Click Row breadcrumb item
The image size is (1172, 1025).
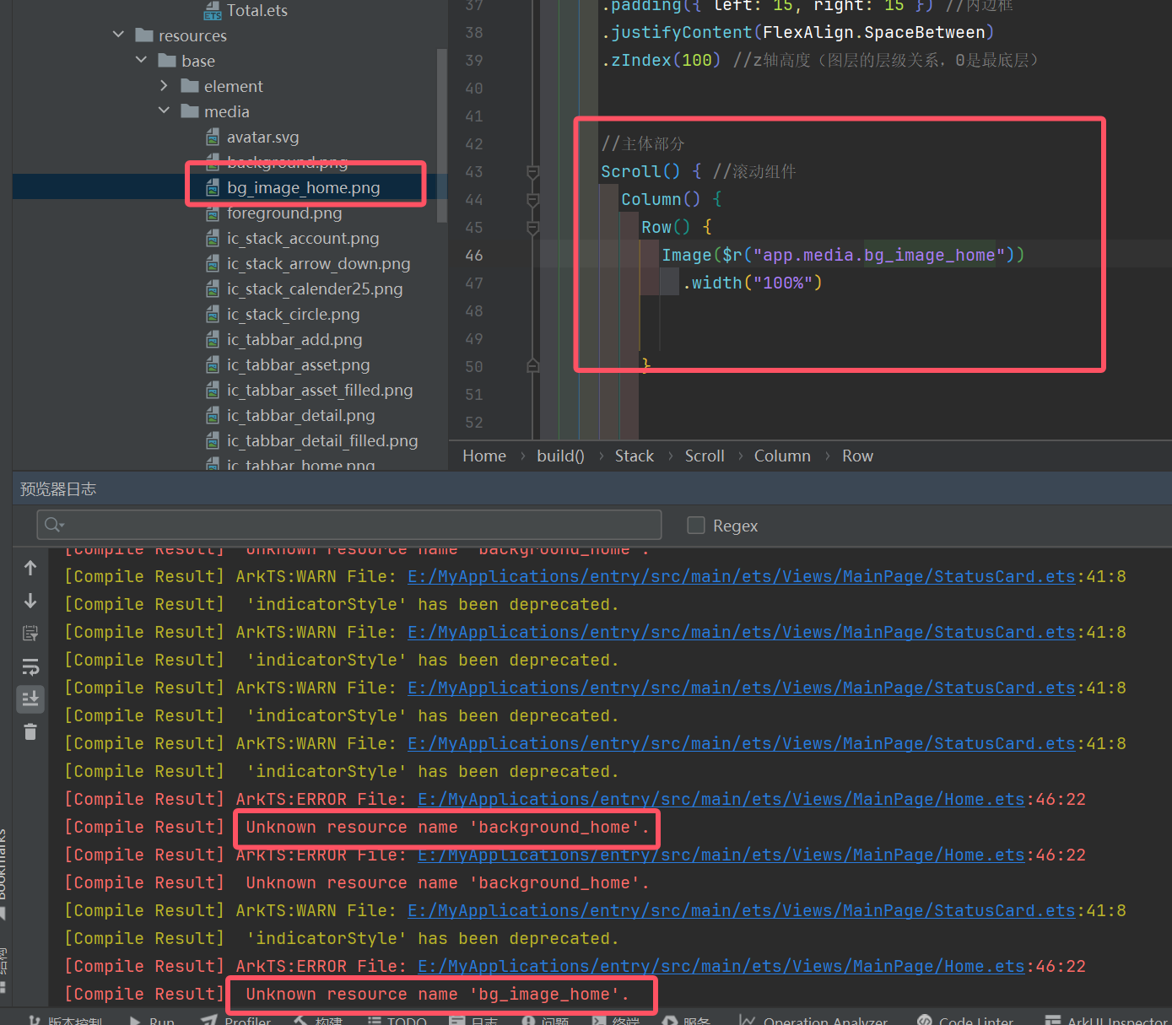tap(857, 456)
